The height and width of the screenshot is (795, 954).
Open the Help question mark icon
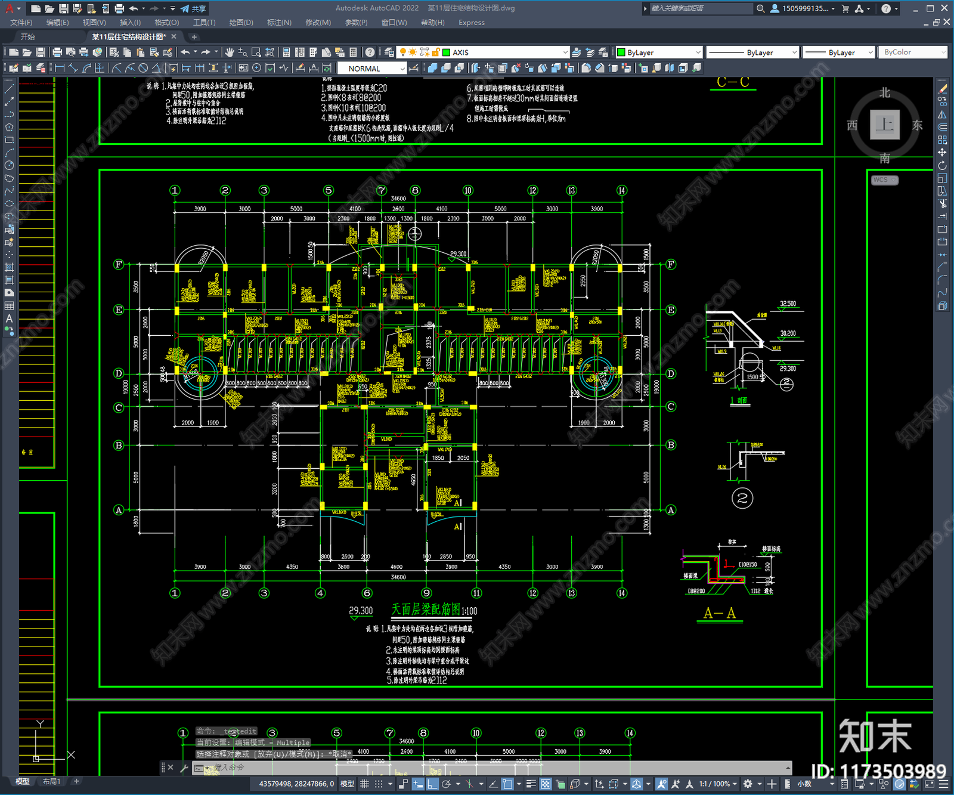click(370, 52)
